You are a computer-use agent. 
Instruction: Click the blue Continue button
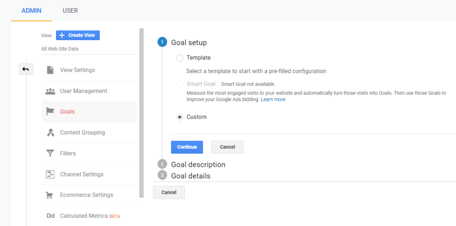coord(187,147)
